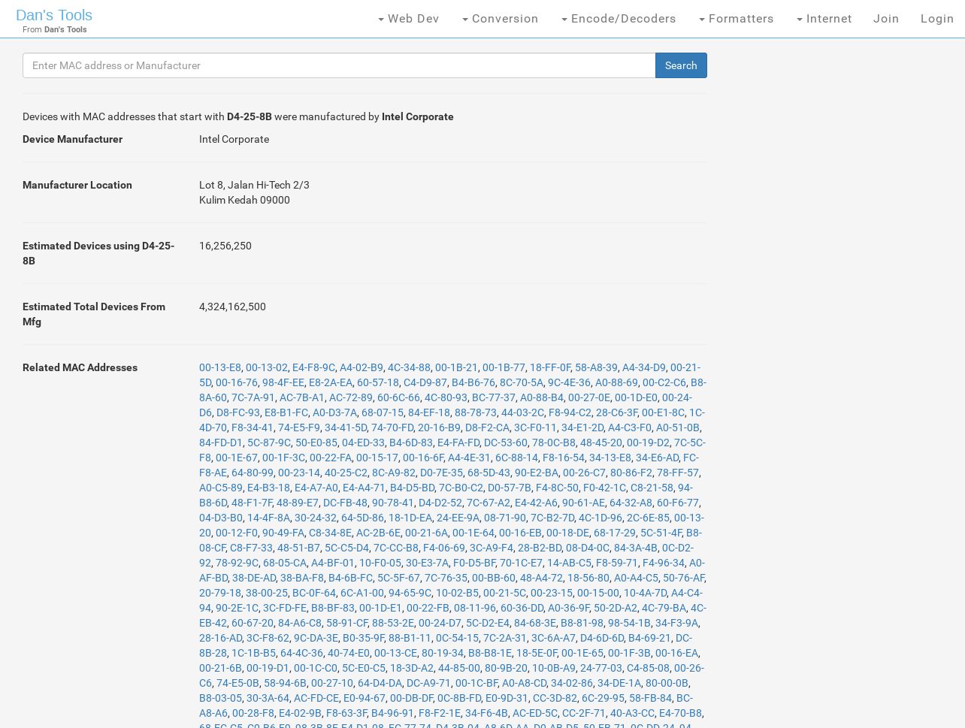
Task: Open related MAC address 60-F6-77
Action: tap(678, 503)
